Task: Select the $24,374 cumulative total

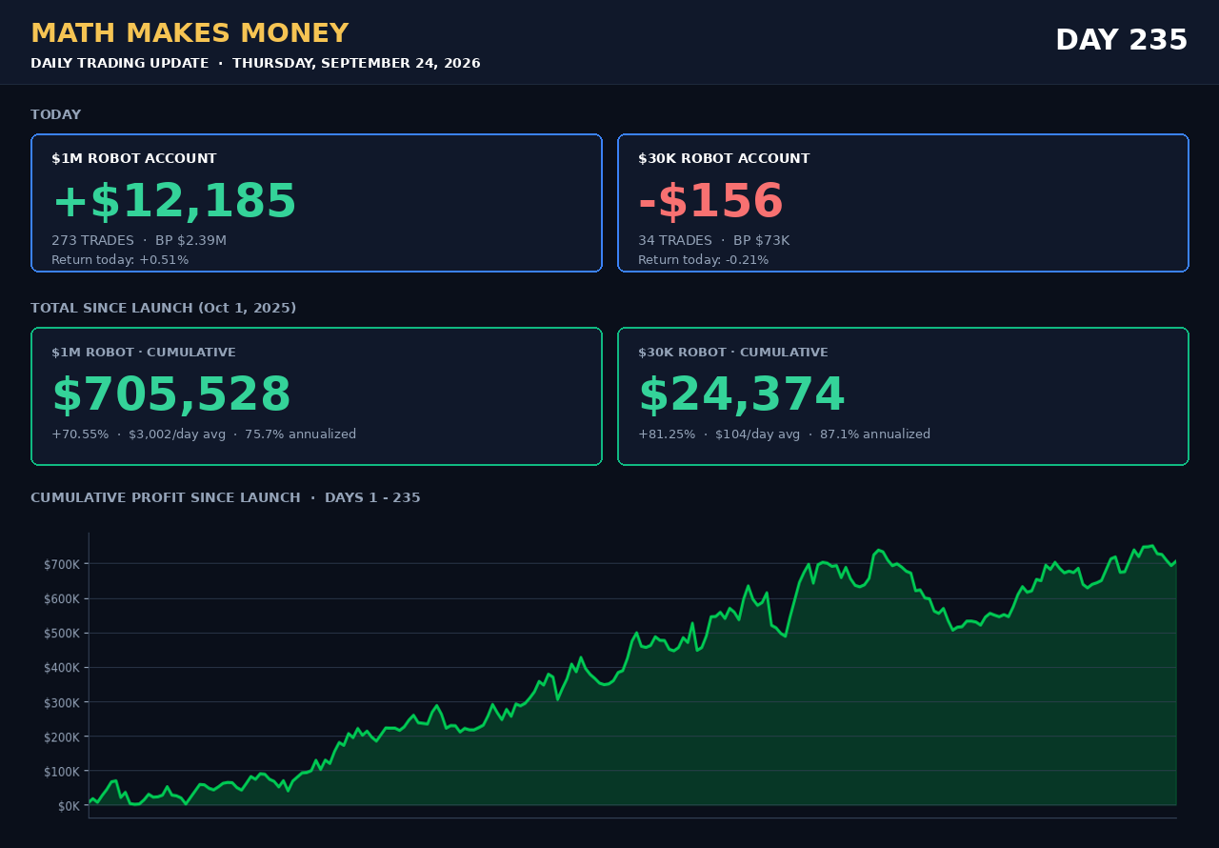Action: tap(742, 395)
